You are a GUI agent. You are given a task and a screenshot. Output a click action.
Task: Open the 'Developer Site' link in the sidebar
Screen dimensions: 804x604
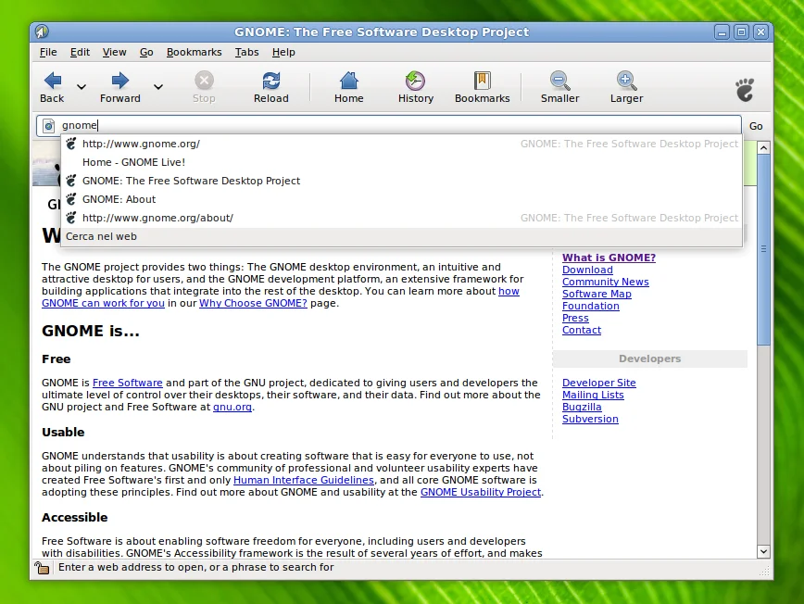598,383
